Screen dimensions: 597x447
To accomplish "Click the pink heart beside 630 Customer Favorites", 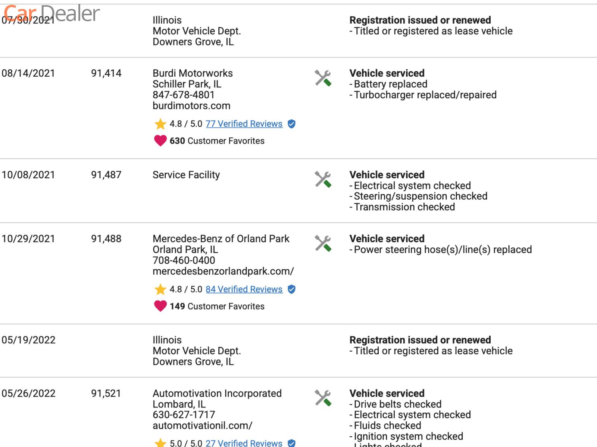I will tap(160, 141).
